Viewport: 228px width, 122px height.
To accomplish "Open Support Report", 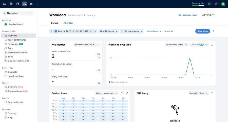I will point(15,102).
